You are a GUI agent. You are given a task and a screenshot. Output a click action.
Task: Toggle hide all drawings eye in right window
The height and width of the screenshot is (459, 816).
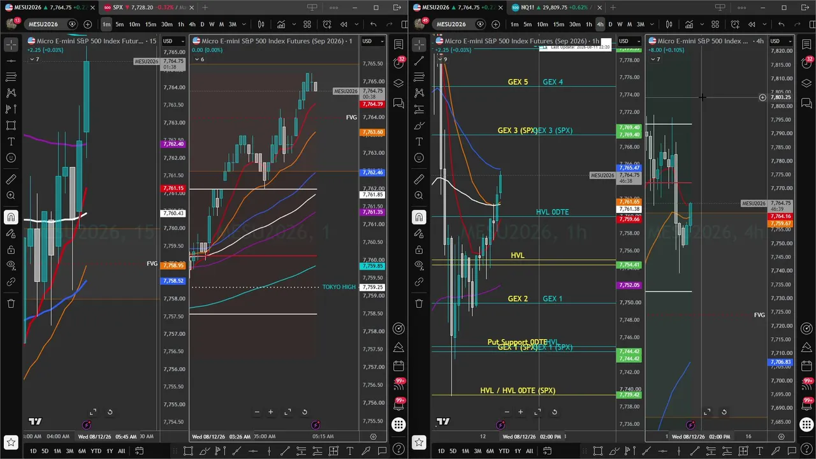419,265
